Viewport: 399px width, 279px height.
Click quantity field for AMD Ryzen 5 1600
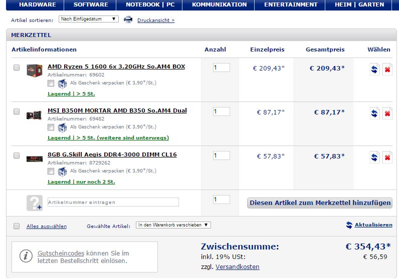tap(222, 67)
